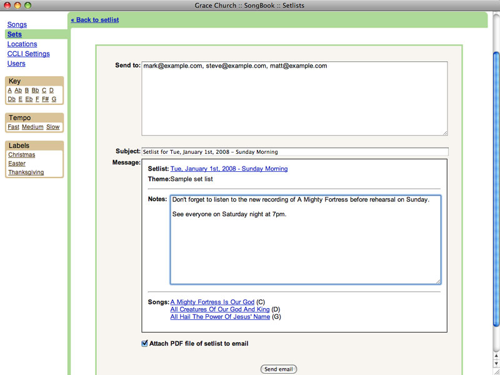This screenshot has height=375, width=500.
Task: Click the red close window button
Action: click(x=7, y=6)
